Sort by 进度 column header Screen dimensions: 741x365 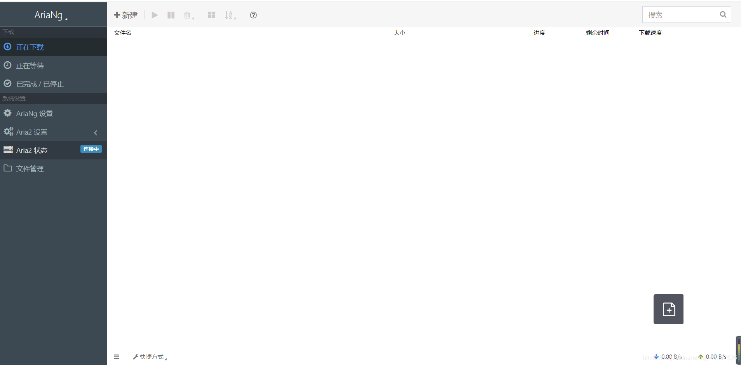pos(539,33)
